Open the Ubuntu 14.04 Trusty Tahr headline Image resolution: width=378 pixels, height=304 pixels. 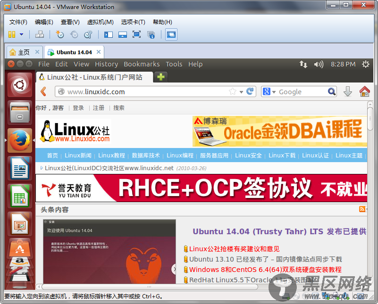pos(280,231)
